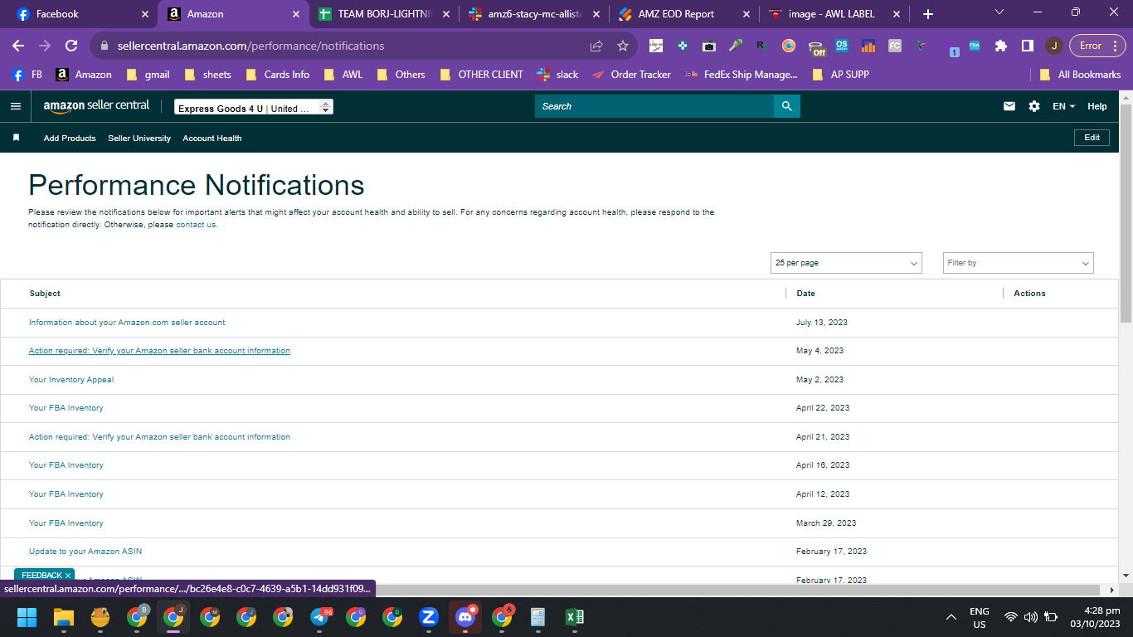This screenshot has height=637, width=1133.
Task: Reload the page
Action: pyautogui.click(x=71, y=46)
